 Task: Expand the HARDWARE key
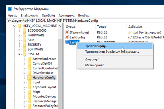(x=19, y=35)
